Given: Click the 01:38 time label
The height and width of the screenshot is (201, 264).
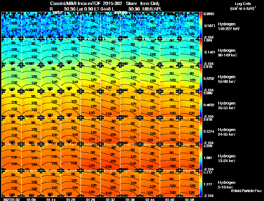Looking at the screenshot, I should pos(130,199).
